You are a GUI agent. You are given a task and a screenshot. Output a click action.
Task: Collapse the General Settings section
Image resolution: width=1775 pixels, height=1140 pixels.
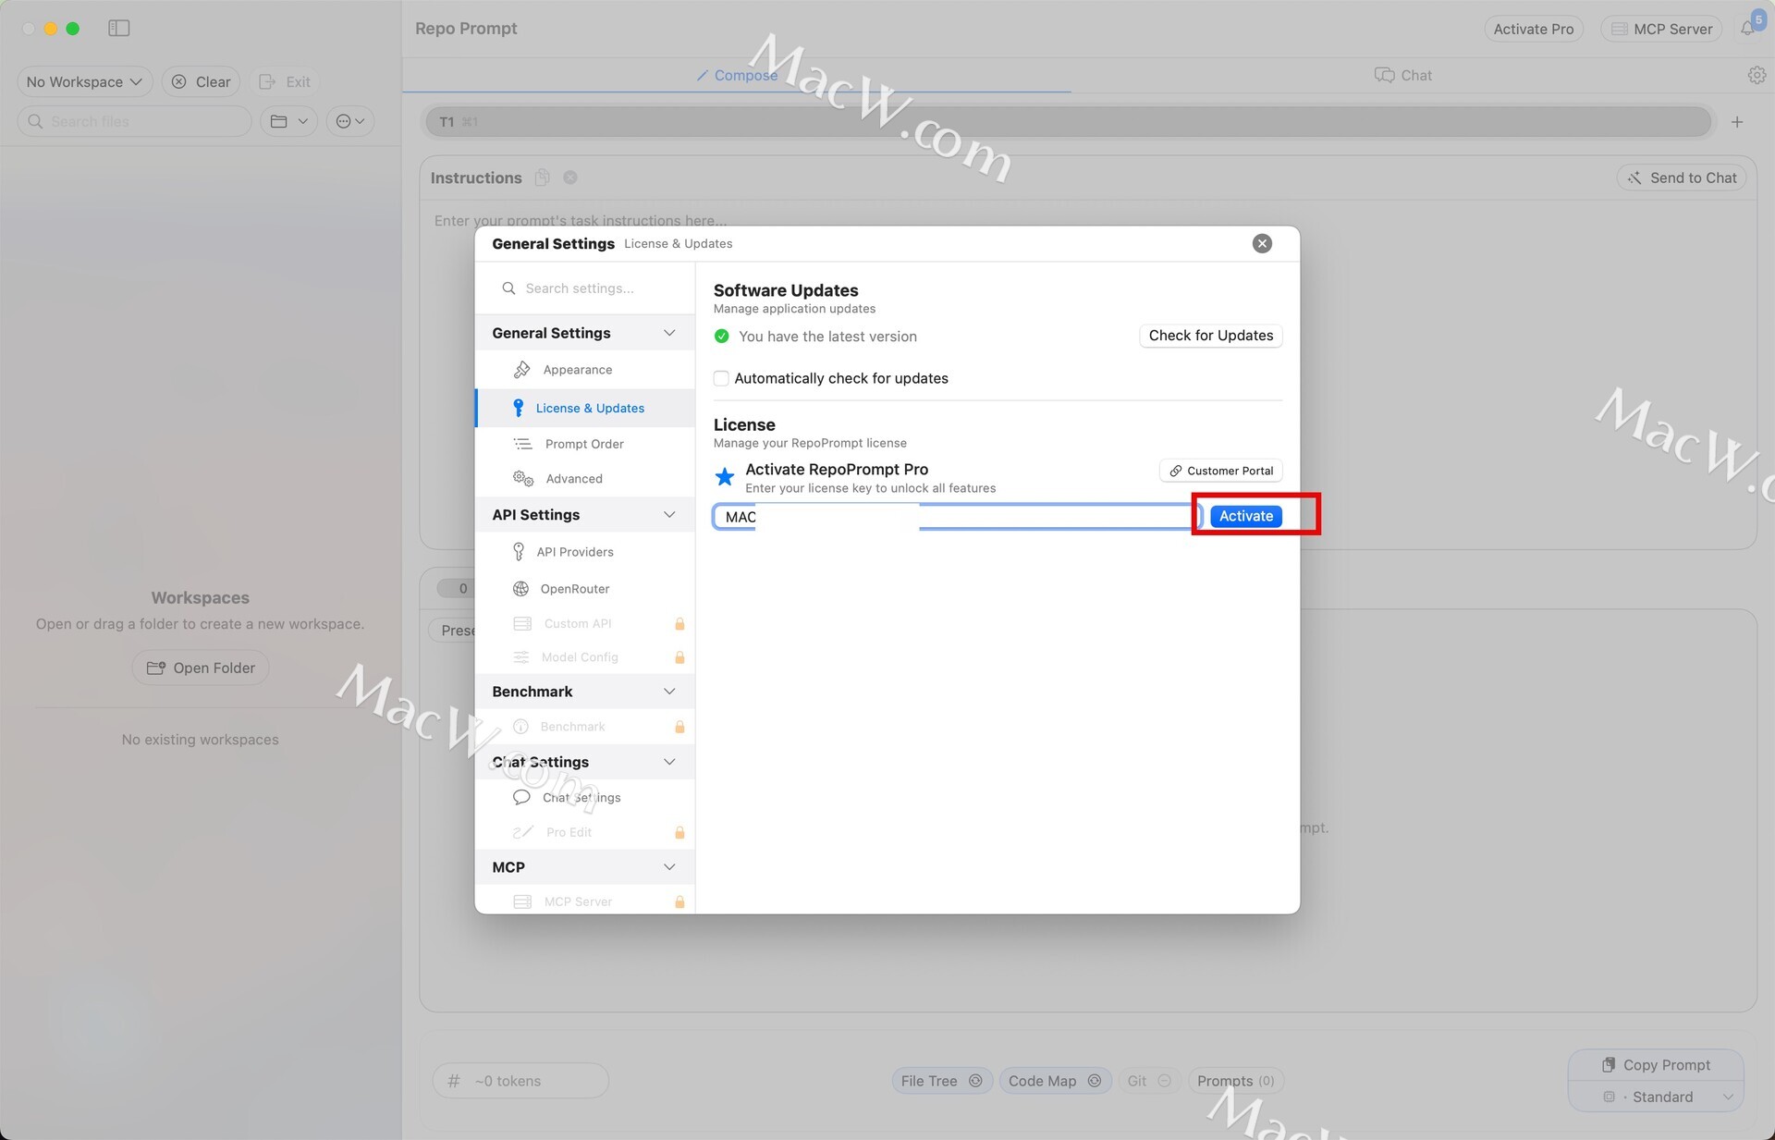point(669,333)
